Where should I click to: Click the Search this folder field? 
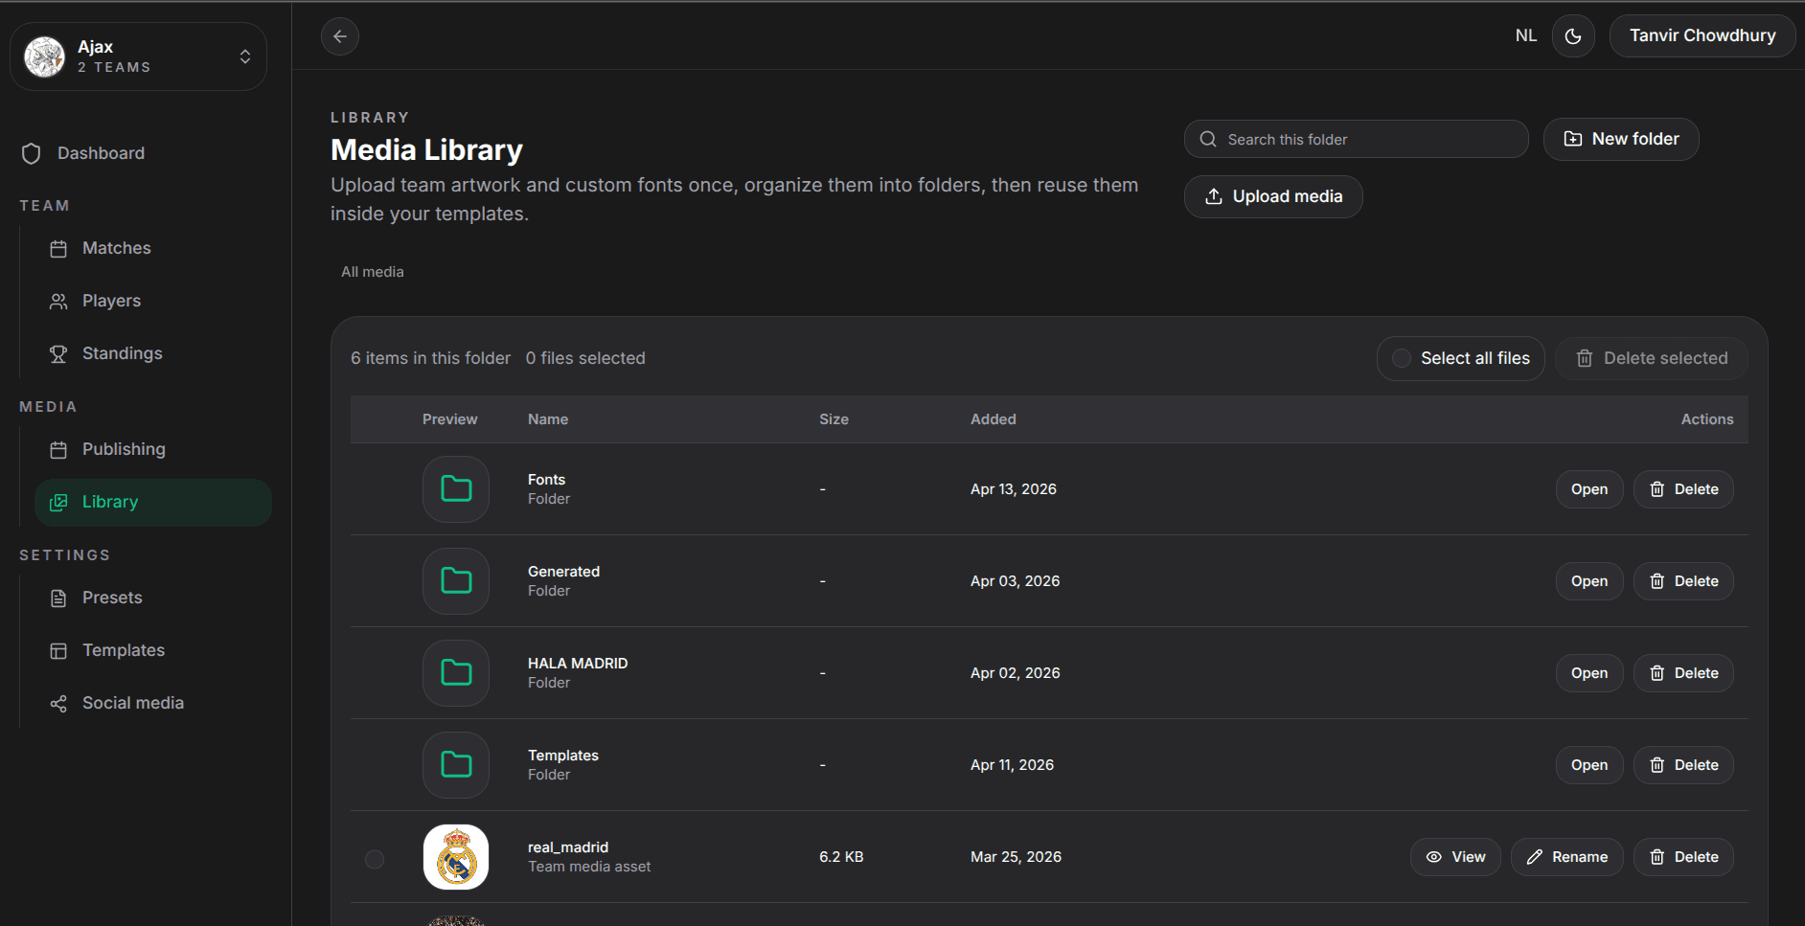pos(1357,139)
